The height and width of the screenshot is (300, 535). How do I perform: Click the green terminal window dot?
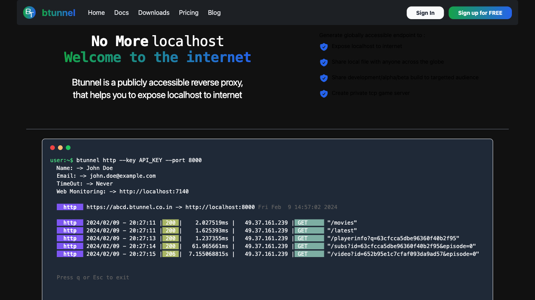click(68, 148)
